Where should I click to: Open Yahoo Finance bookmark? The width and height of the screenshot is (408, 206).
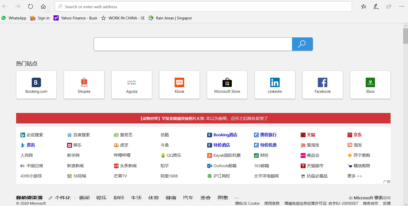click(x=75, y=18)
